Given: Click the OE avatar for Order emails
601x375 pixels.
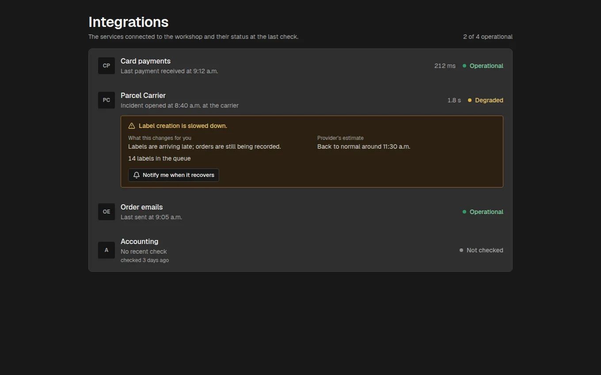Looking at the screenshot, I should click(x=107, y=212).
